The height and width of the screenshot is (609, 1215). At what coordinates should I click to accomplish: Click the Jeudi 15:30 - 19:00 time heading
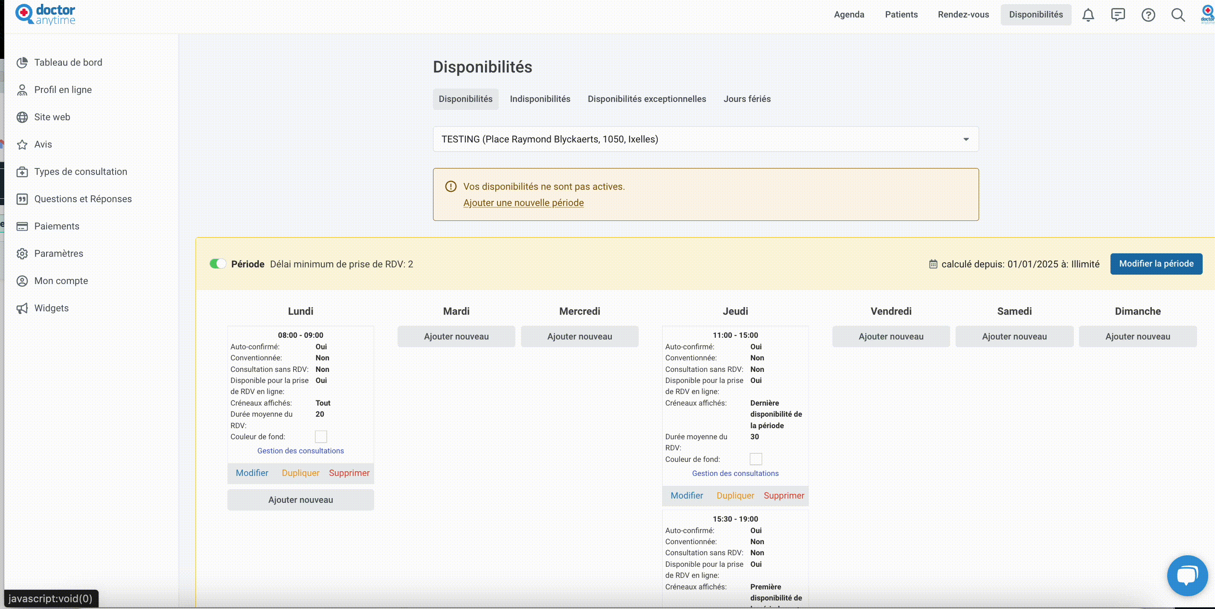[x=735, y=519]
